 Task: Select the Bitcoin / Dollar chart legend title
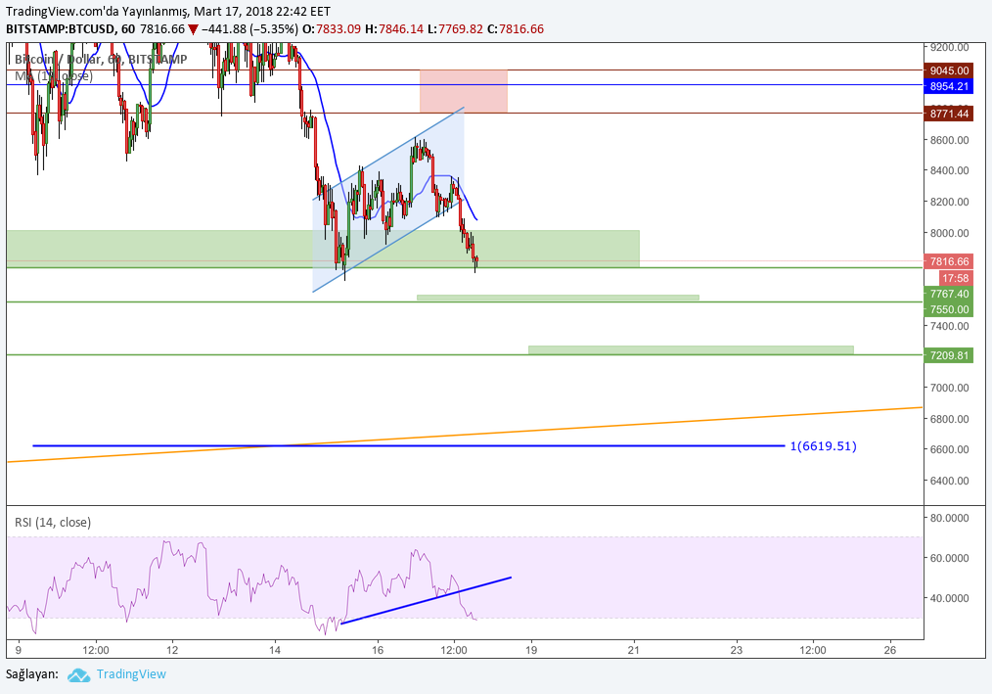pyautogui.click(x=101, y=59)
